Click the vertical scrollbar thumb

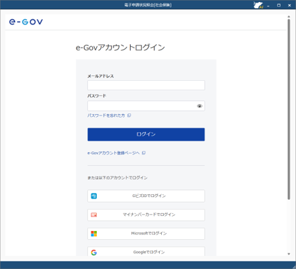(288, 109)
